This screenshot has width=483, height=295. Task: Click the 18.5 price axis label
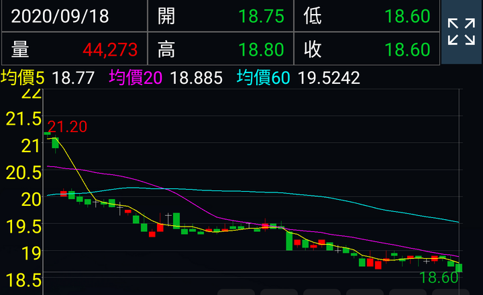(23, 280)
